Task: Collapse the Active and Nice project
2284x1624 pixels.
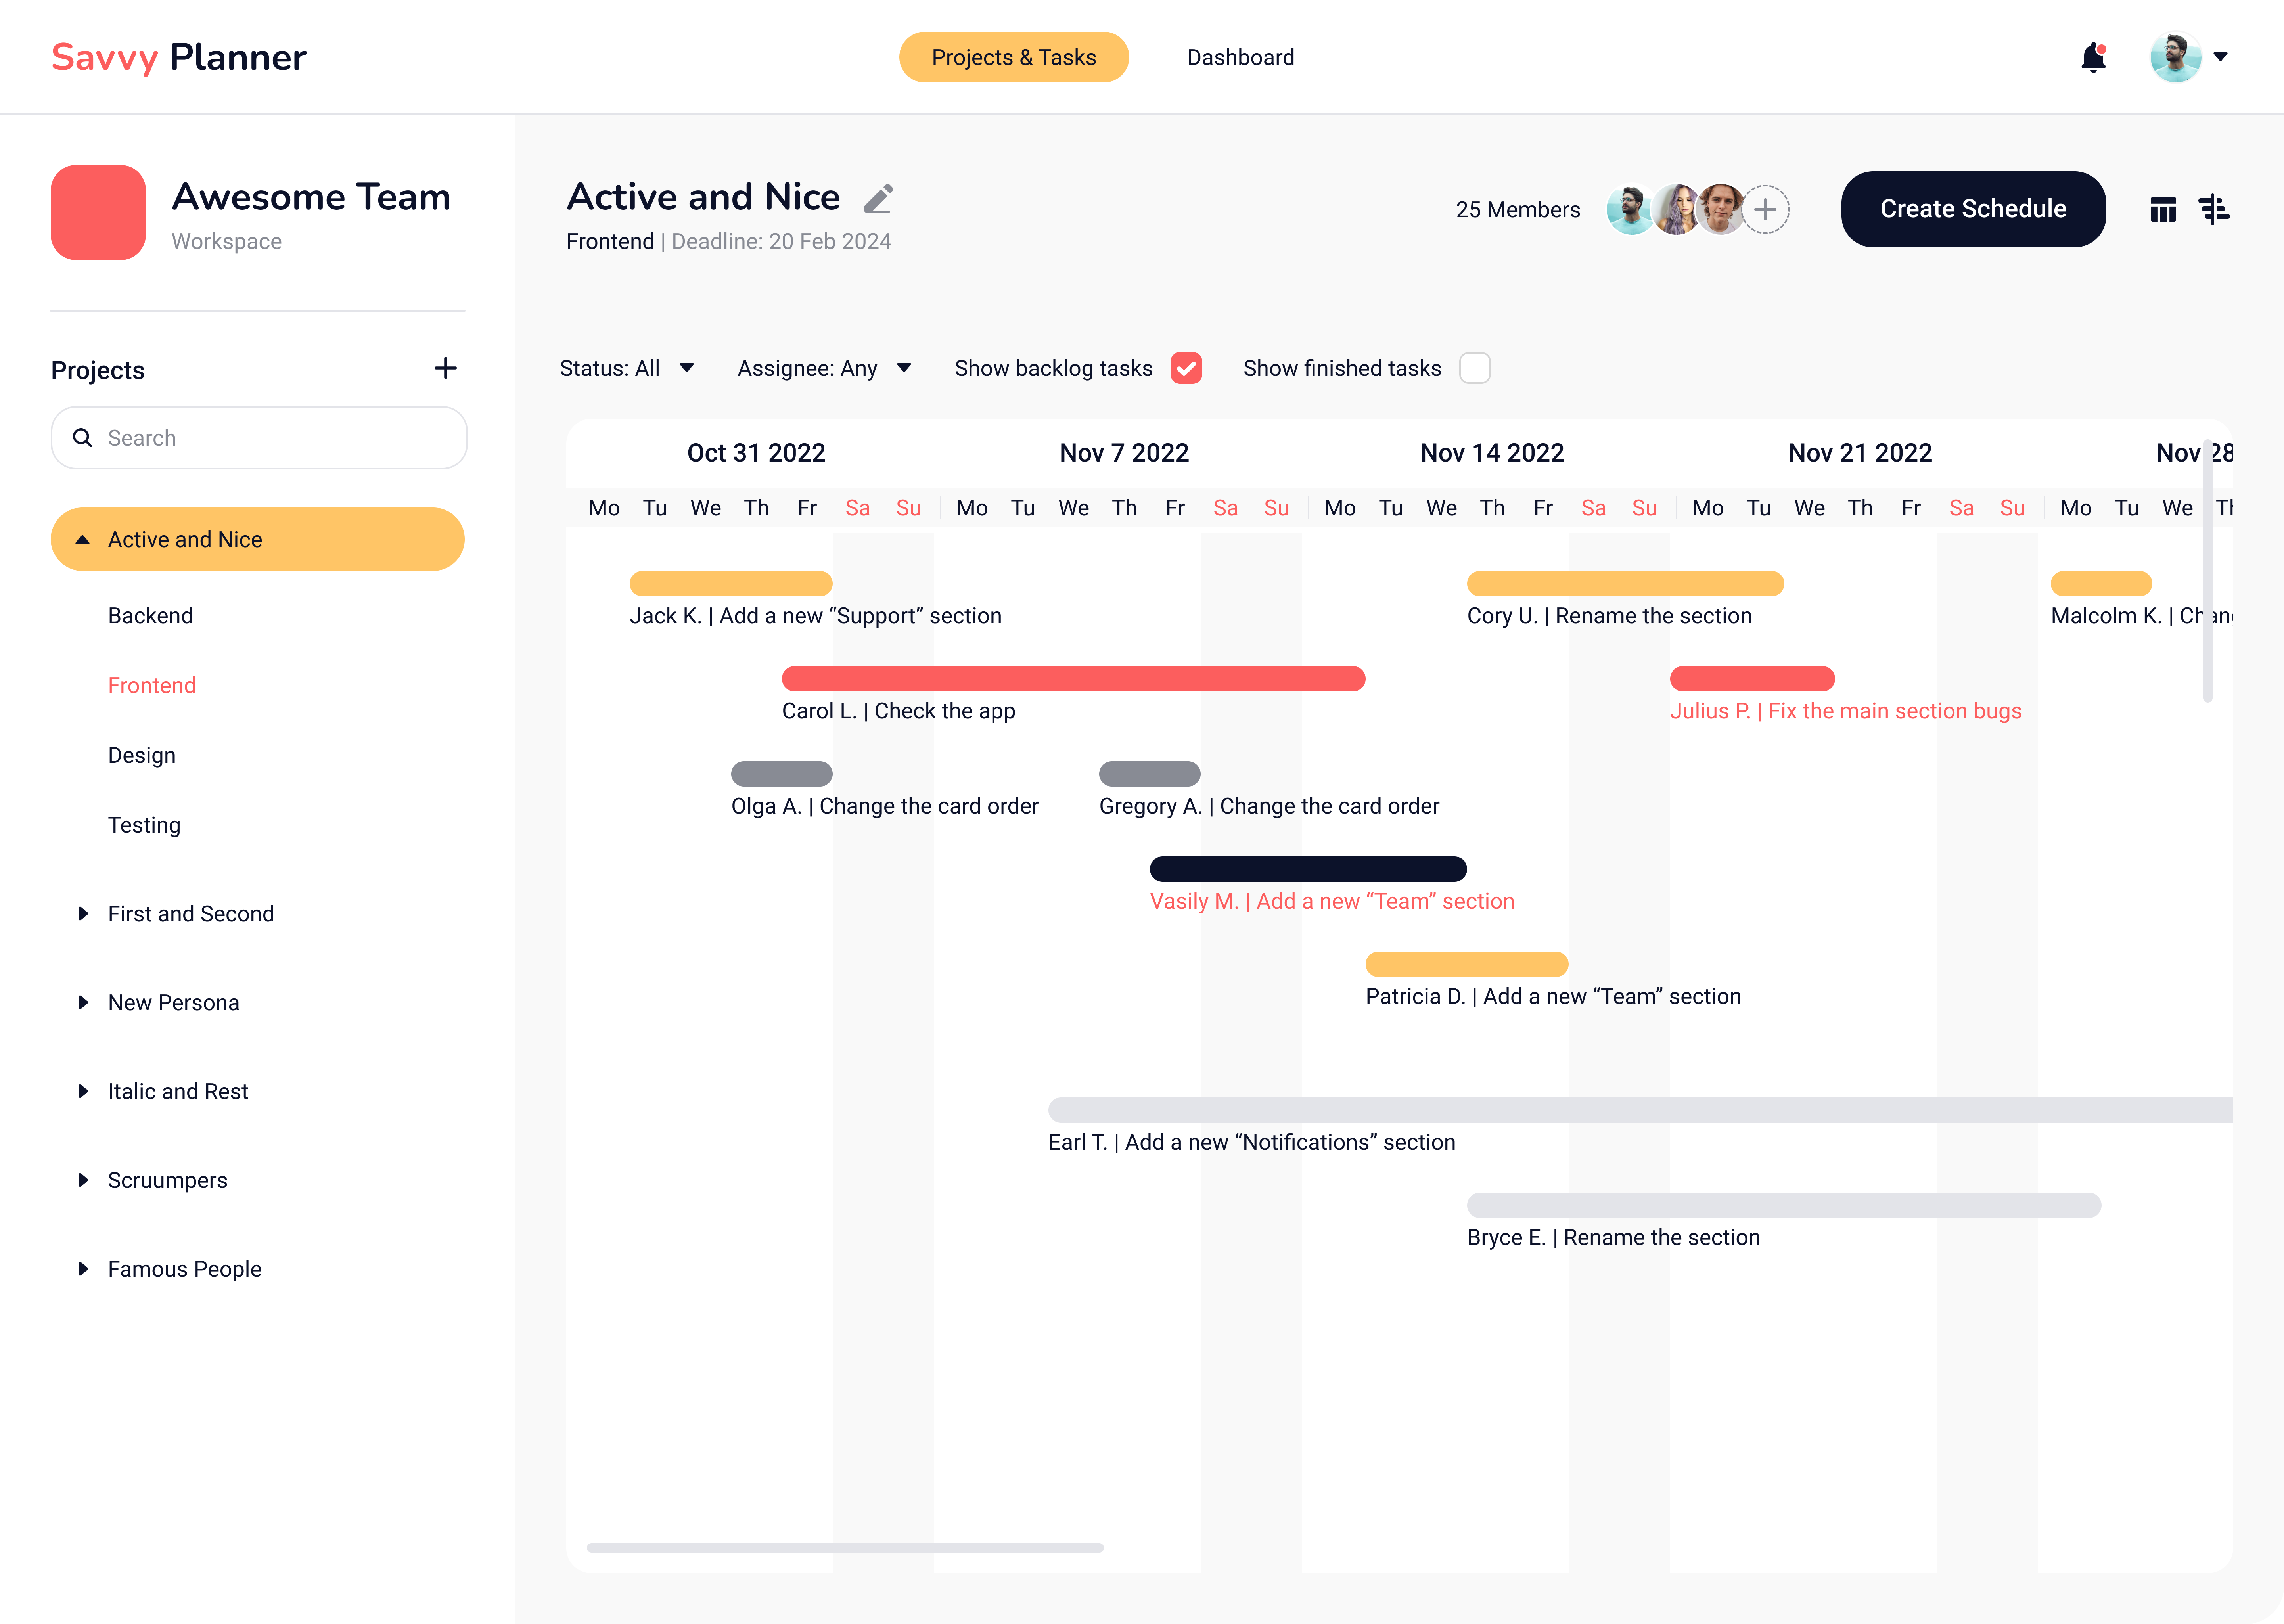Action: [x=83, y=540]
